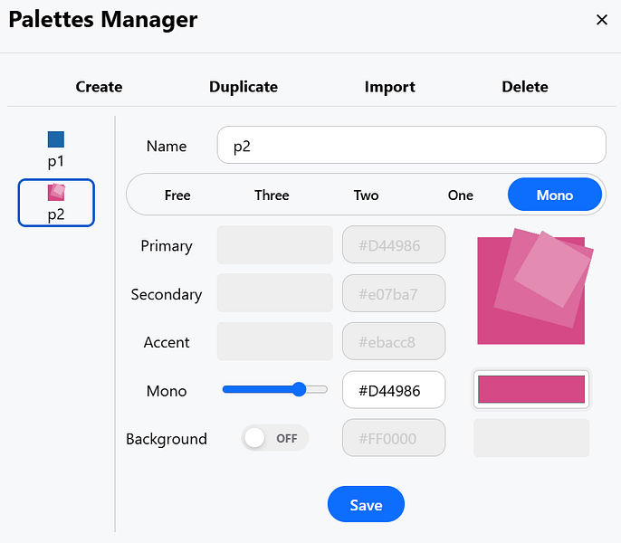
Task: Delete the selected palette
Action: [525, 87]
